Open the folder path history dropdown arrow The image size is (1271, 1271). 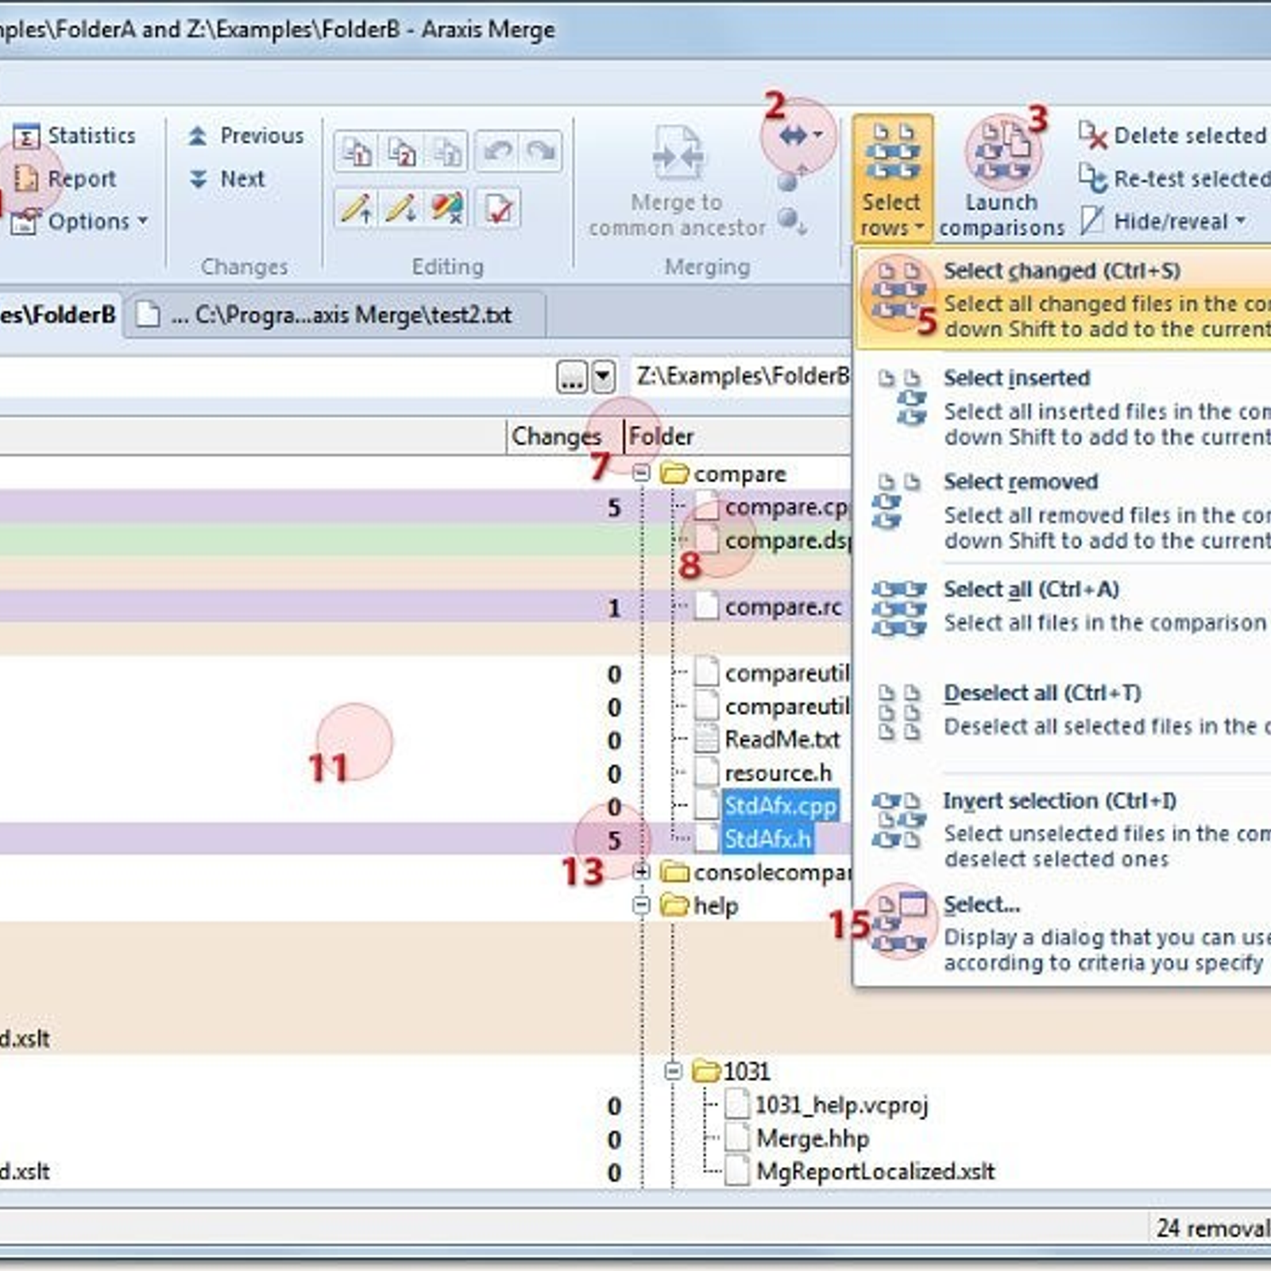pyautogui.click(x=604, y=377)
